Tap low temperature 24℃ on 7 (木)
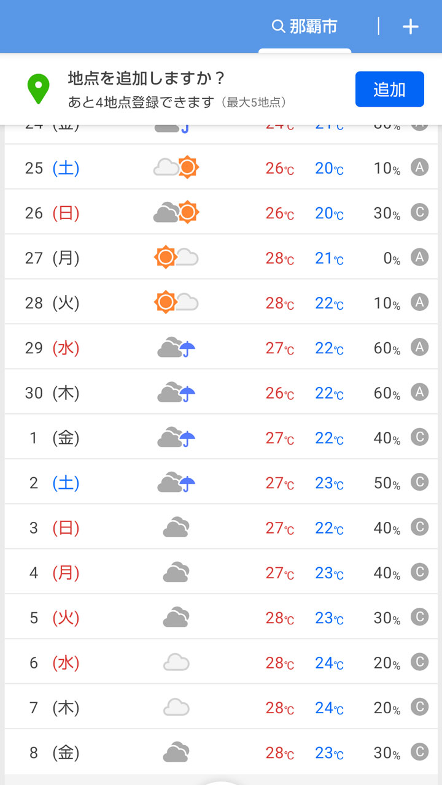442x785 pixels. coord(329,708)
